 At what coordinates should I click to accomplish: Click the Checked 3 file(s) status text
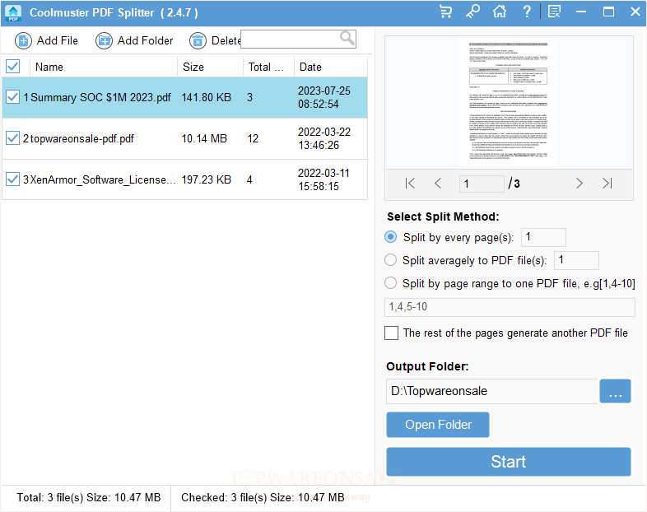(x=263, y=497)
